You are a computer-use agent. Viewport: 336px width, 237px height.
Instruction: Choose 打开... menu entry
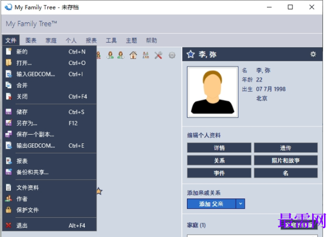(x=49, y=62)
